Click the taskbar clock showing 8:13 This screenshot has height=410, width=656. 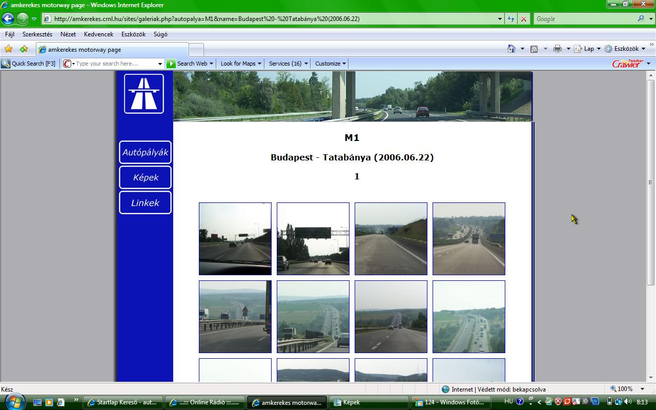tap(642, 402)
